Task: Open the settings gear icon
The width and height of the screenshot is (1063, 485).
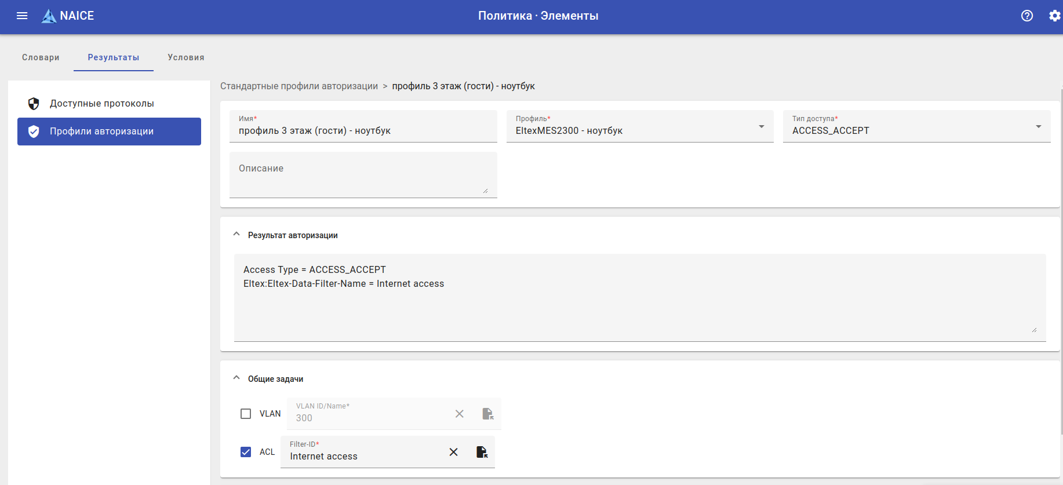Action: [x=1054, y=16]
